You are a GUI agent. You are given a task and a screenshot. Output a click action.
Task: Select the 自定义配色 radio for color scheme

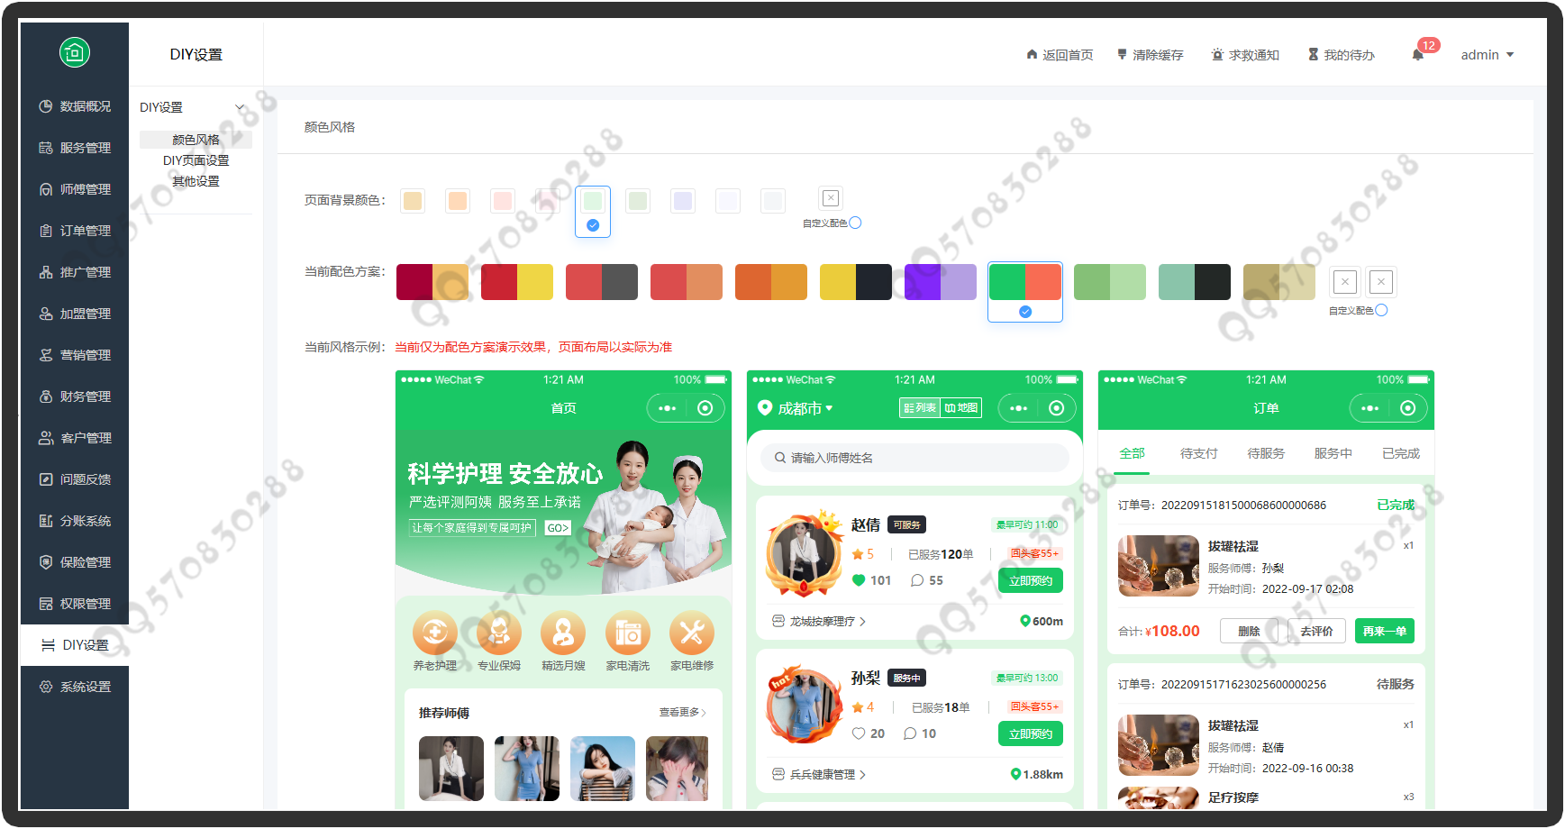pos(1381,310)
